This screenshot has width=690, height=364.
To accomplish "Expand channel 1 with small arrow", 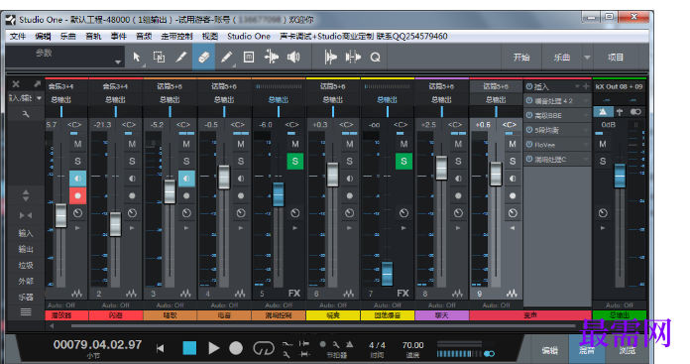I will coord(77,228).
